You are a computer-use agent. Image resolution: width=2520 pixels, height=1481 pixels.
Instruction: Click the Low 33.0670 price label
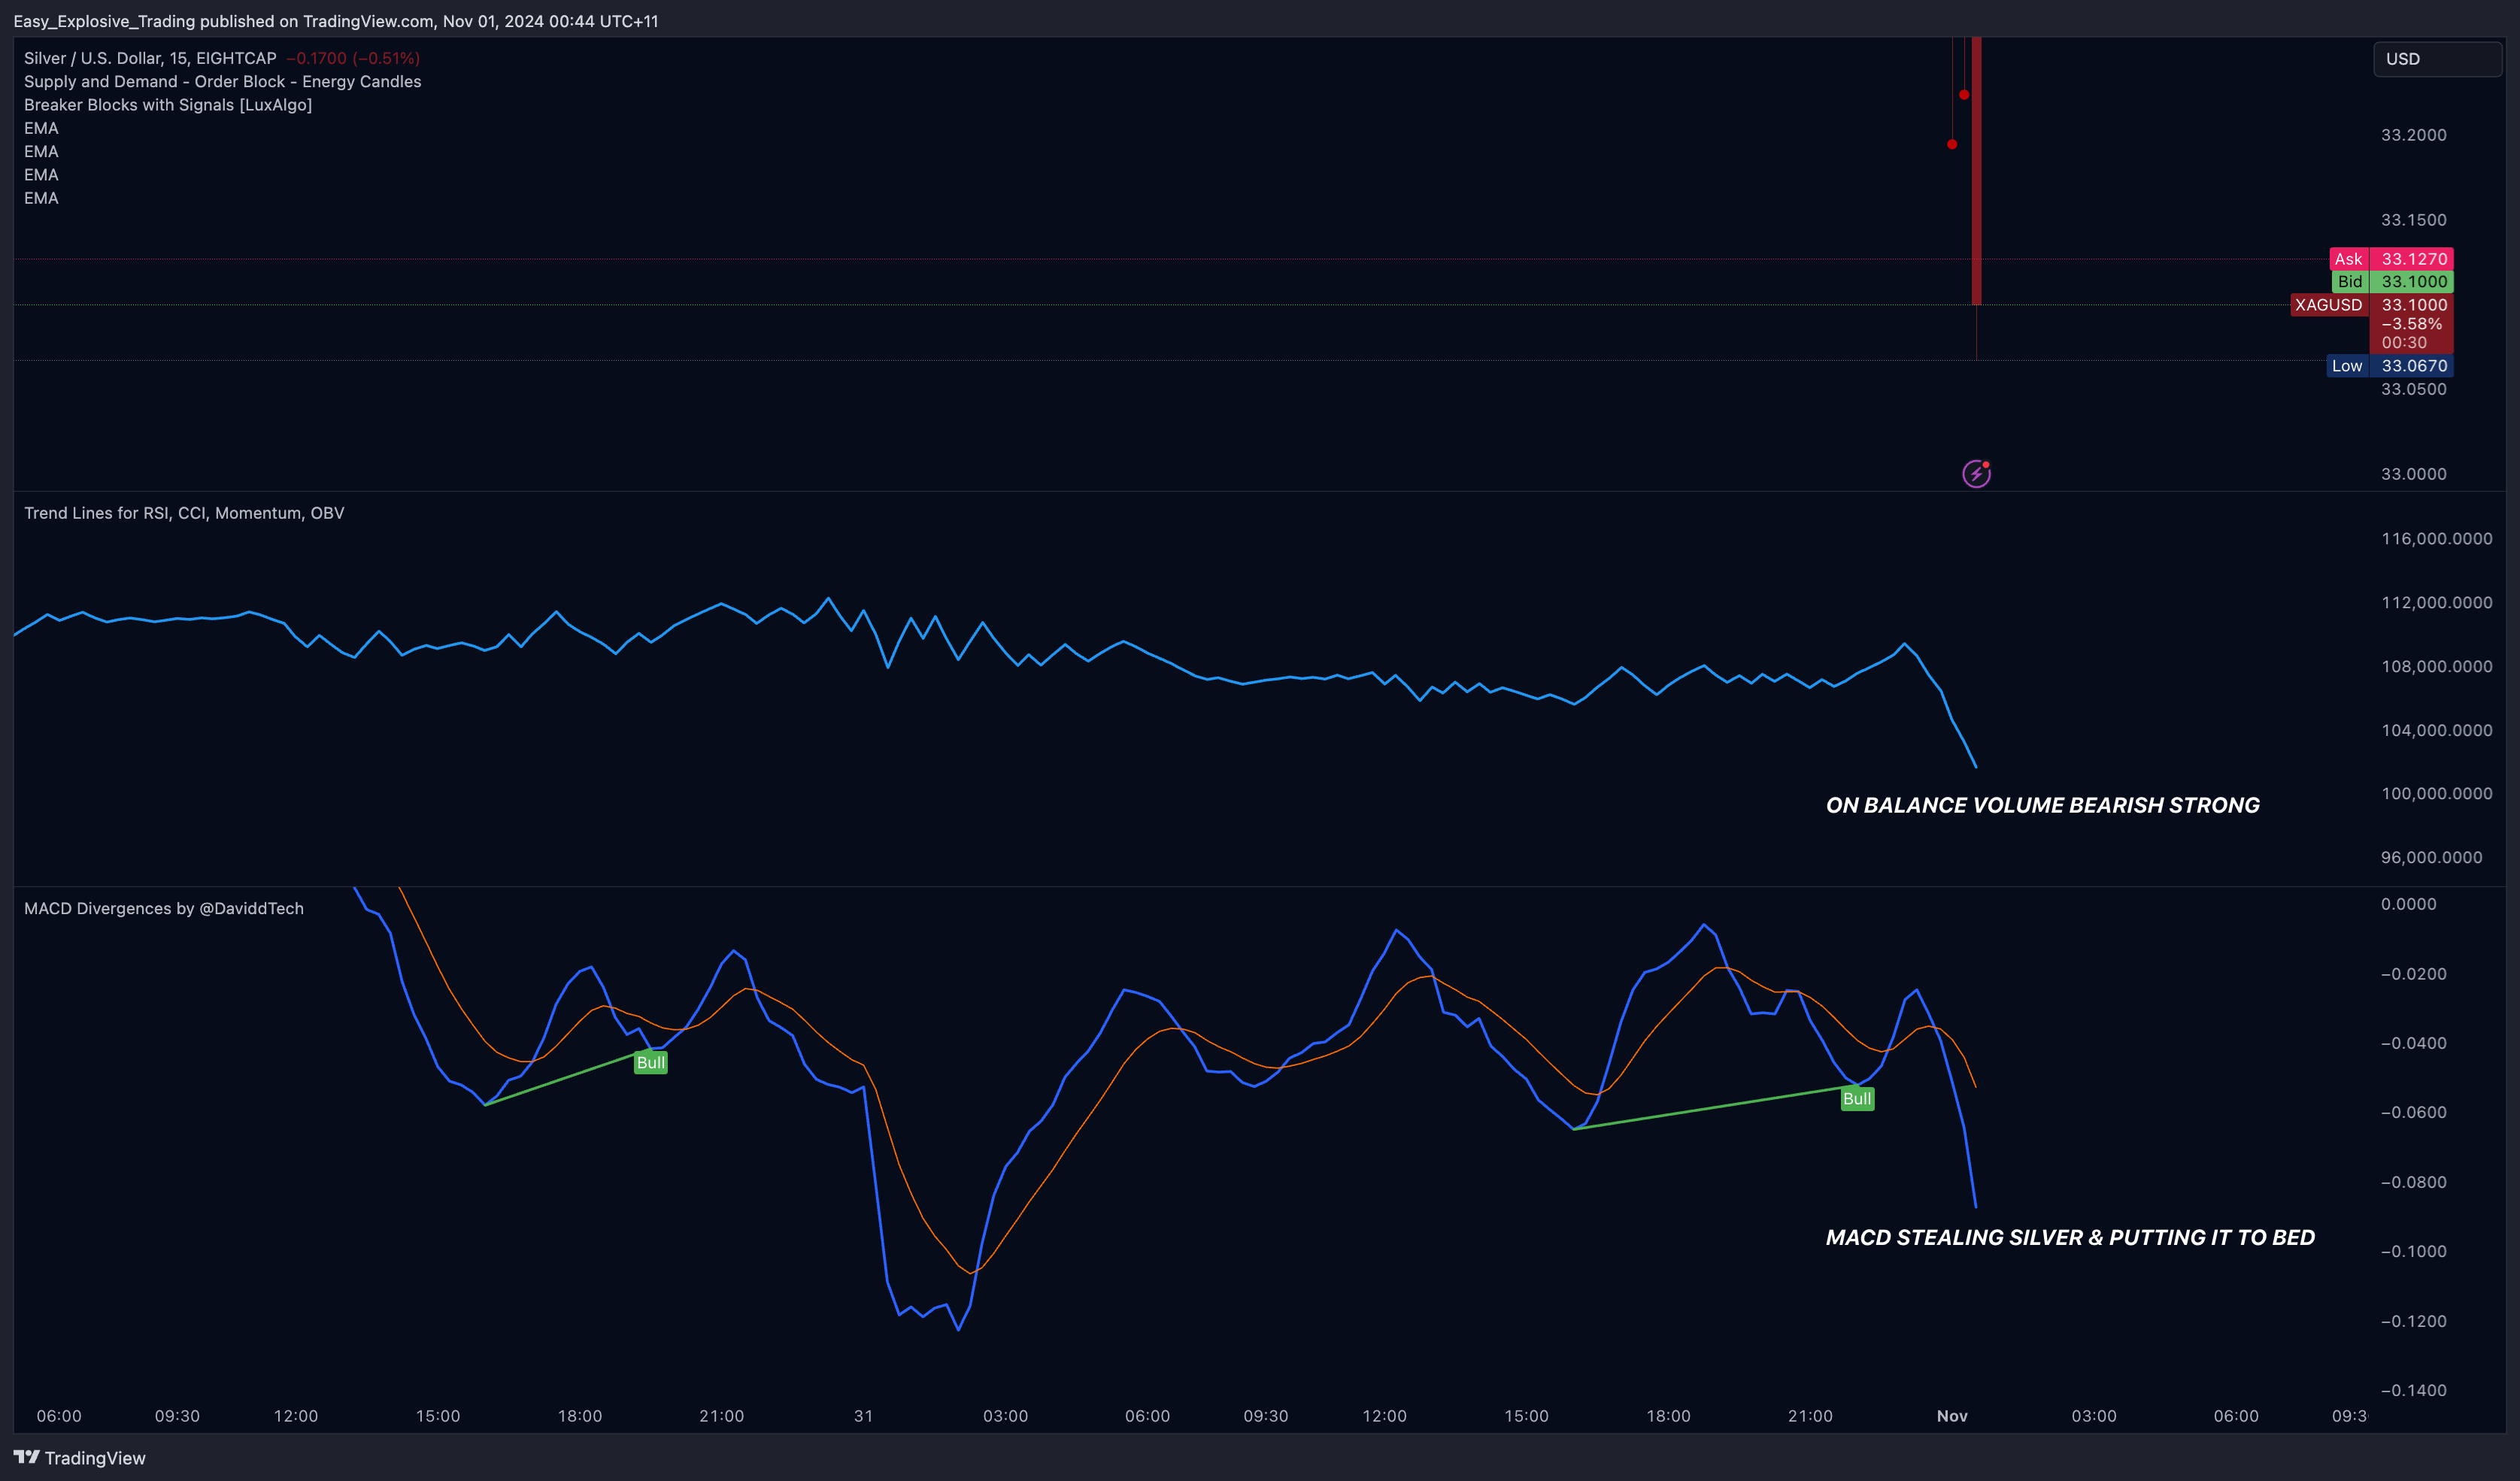(x=2390, y=366)
